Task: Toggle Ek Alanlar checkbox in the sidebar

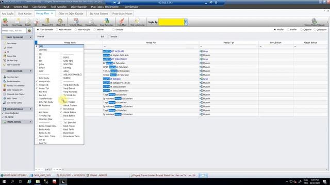Action: pyautogui.click(x=3, y=117)
